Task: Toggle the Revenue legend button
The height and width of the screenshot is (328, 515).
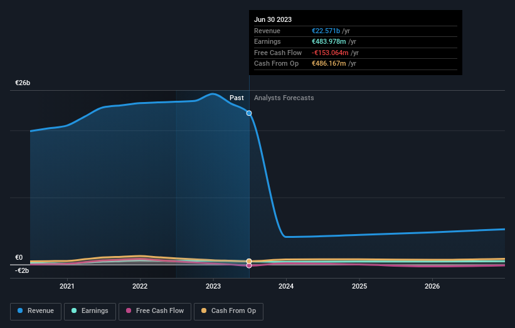Action: pyautogui.click(x=36, y=311)
